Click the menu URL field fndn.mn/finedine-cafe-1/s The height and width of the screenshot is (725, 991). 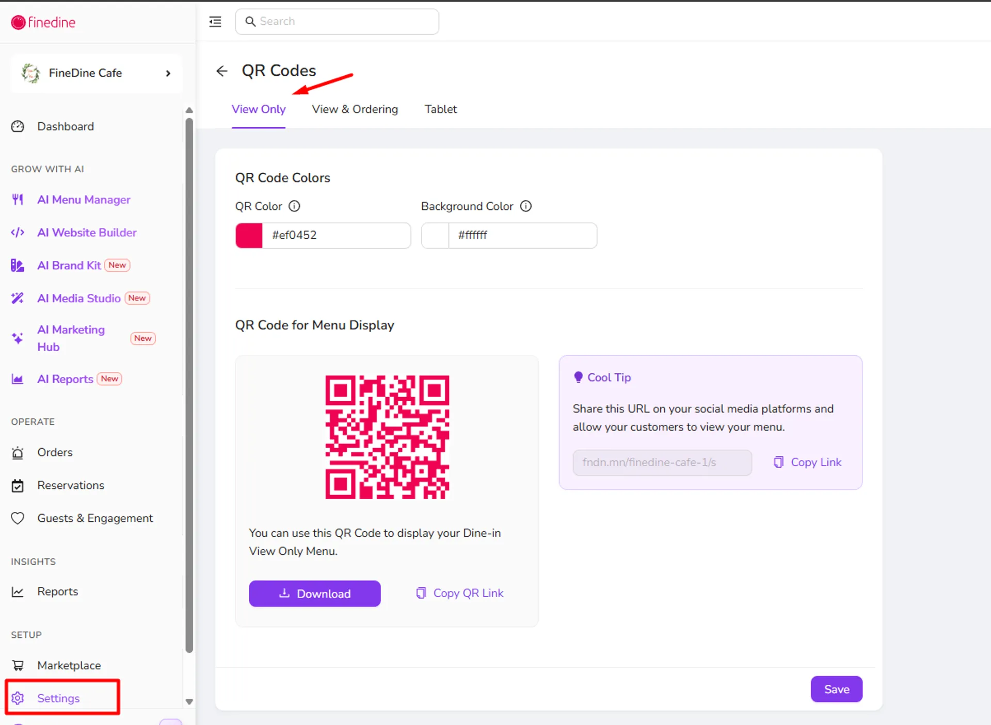point(662,463)
